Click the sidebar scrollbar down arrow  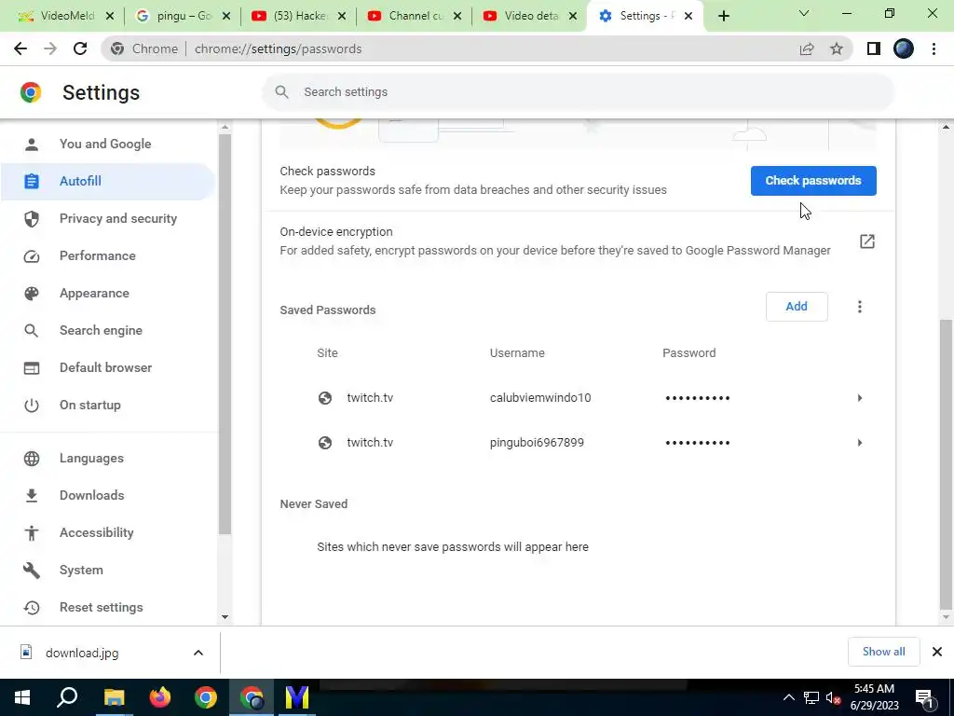(x=225, y=617)
